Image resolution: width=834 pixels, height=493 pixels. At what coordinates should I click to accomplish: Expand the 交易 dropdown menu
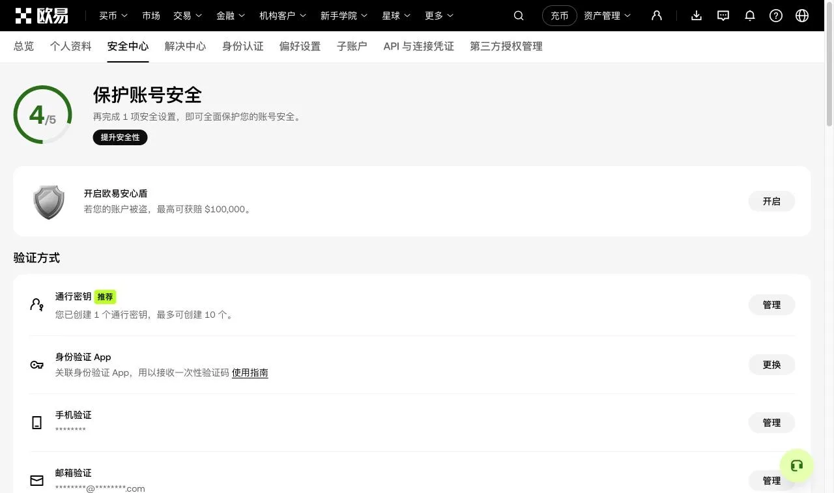(188, 16)
